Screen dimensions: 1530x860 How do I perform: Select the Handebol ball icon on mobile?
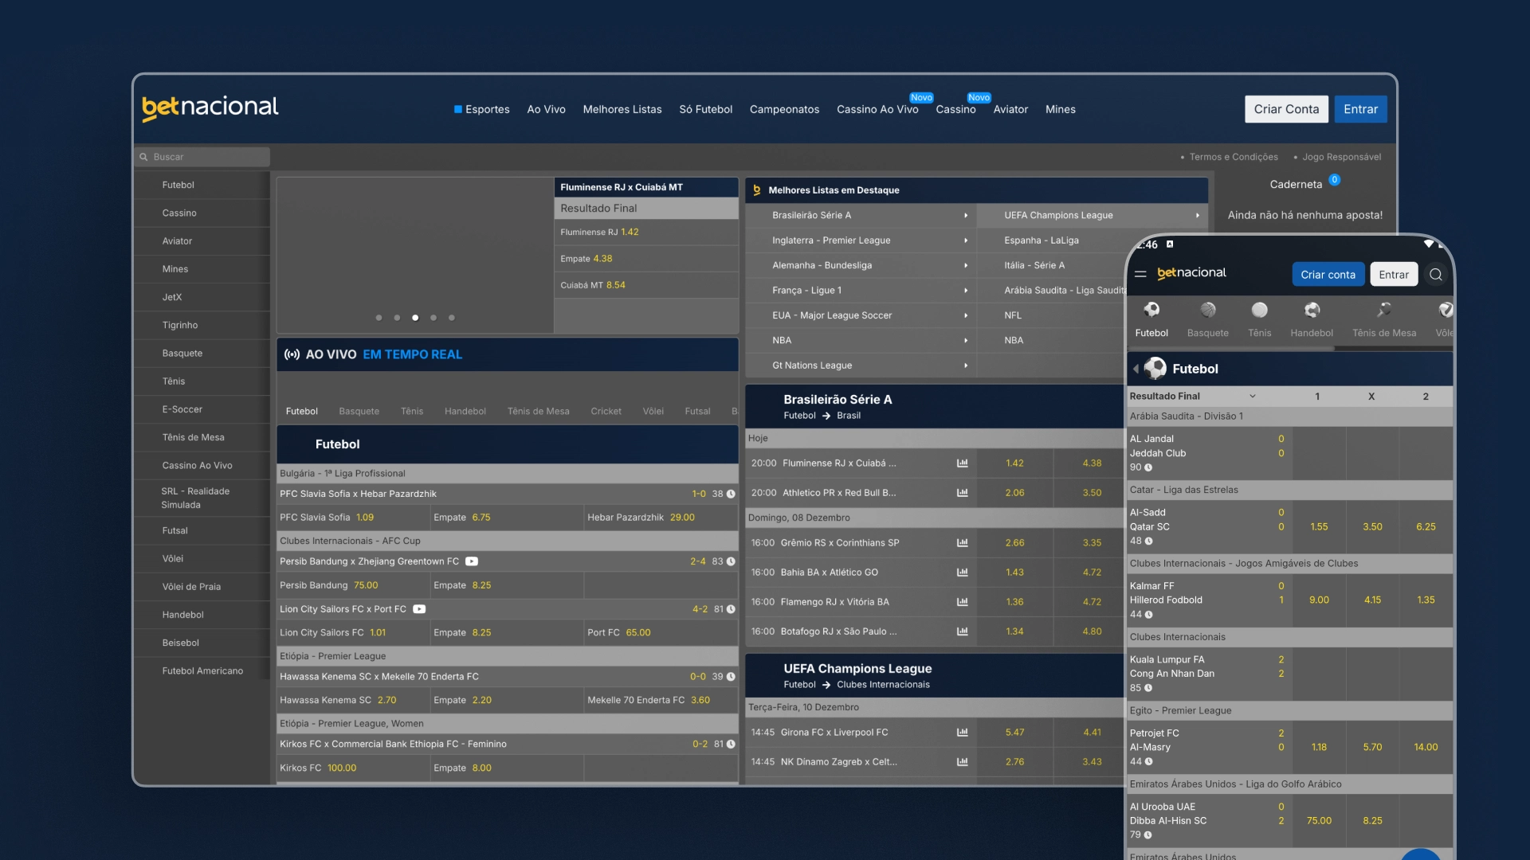tap(1312, 310)
